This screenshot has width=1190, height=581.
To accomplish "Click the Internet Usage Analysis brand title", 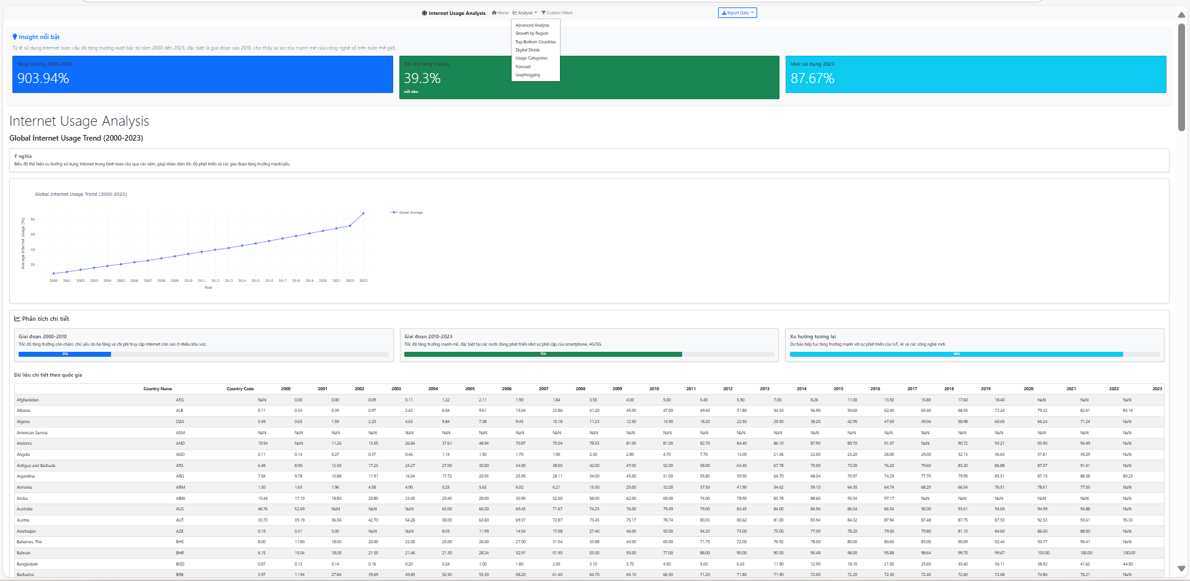I will click(454, 13).
